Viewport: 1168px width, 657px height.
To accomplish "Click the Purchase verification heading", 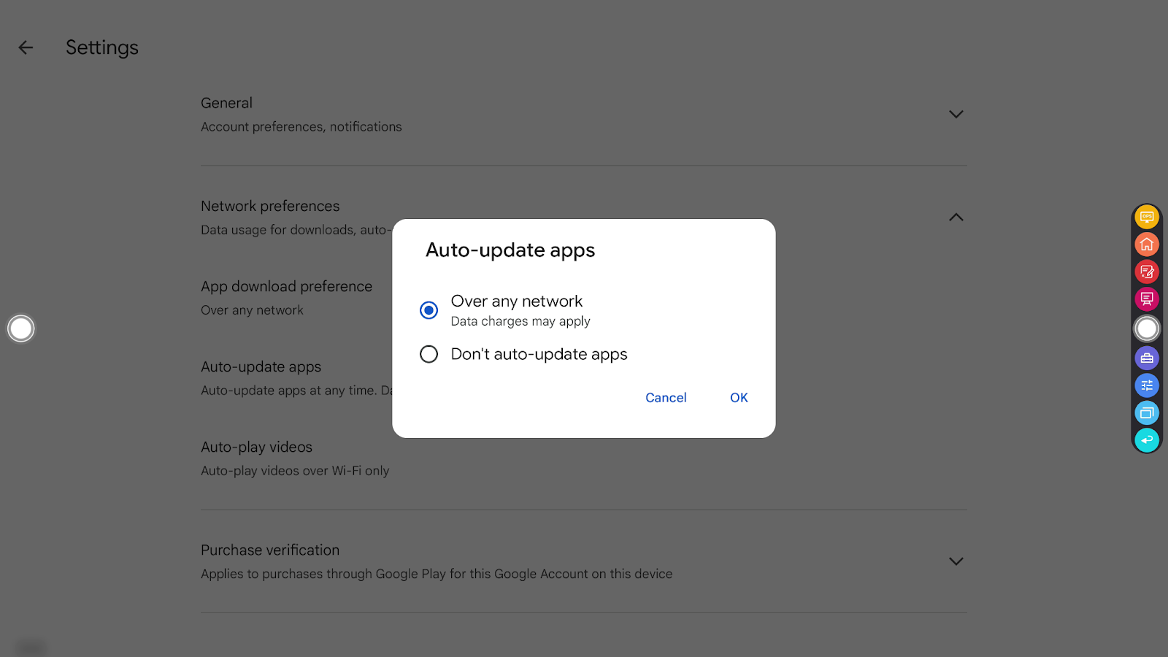I will click(x=270, y=550).
